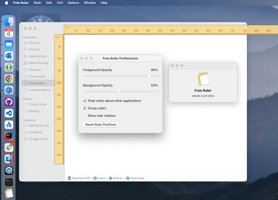Uncheck the Group rulers checkbox
Screen dimensions: 278x200
click(x=85, y=108)
